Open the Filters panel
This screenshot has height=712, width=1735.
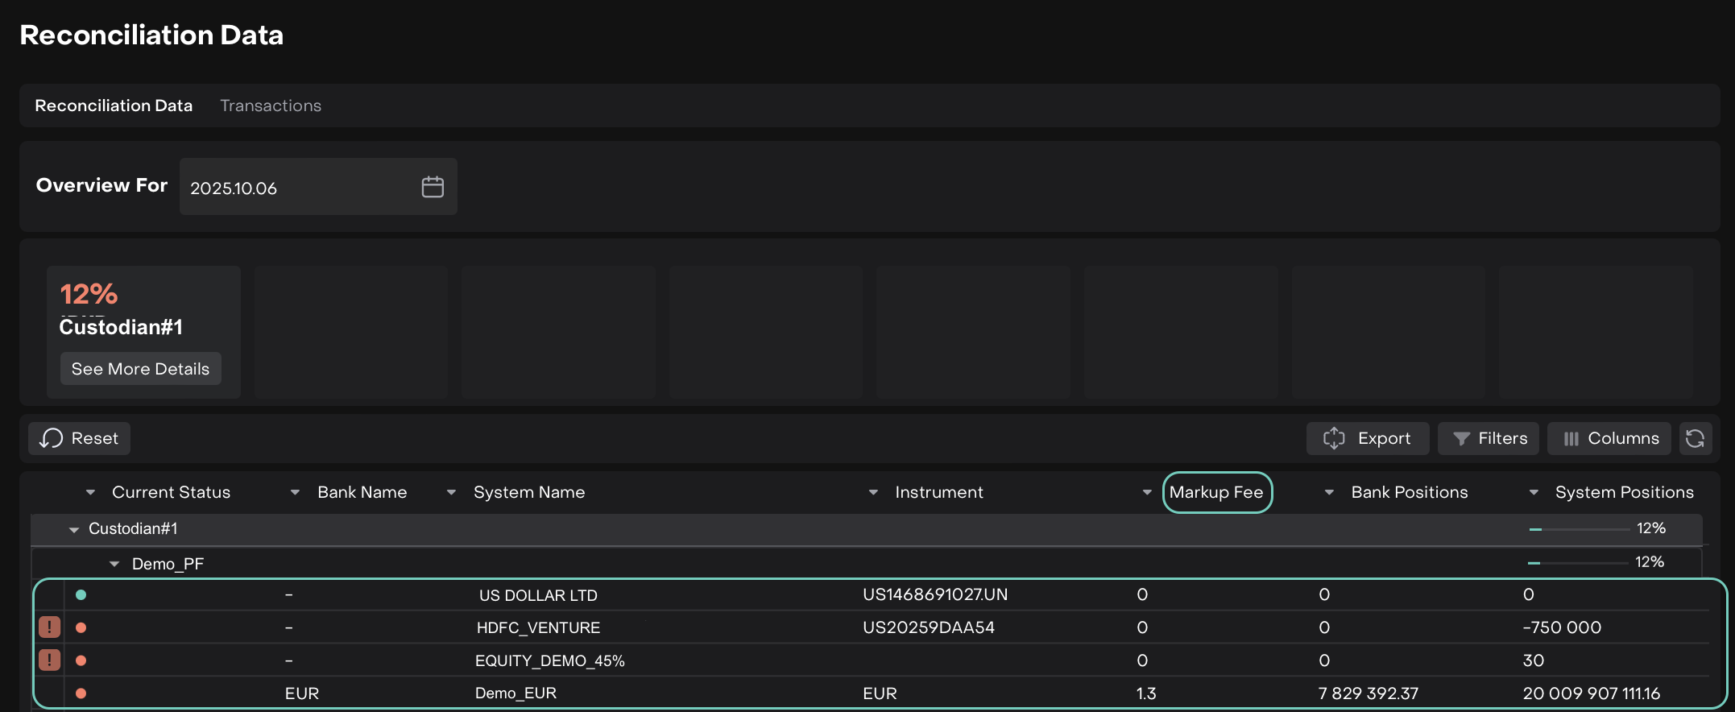point(1489,439)
